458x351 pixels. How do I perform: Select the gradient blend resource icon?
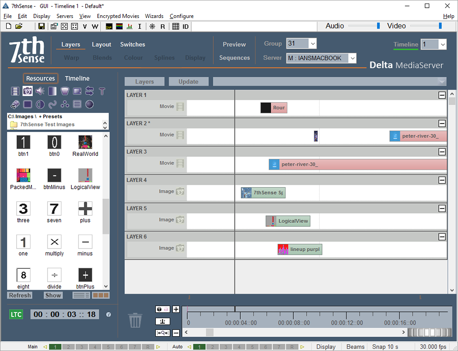coord(52,91)
